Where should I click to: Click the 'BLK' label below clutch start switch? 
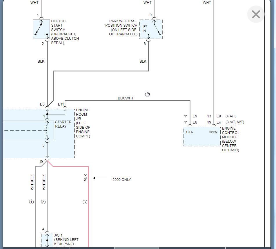tap(41, 61)
